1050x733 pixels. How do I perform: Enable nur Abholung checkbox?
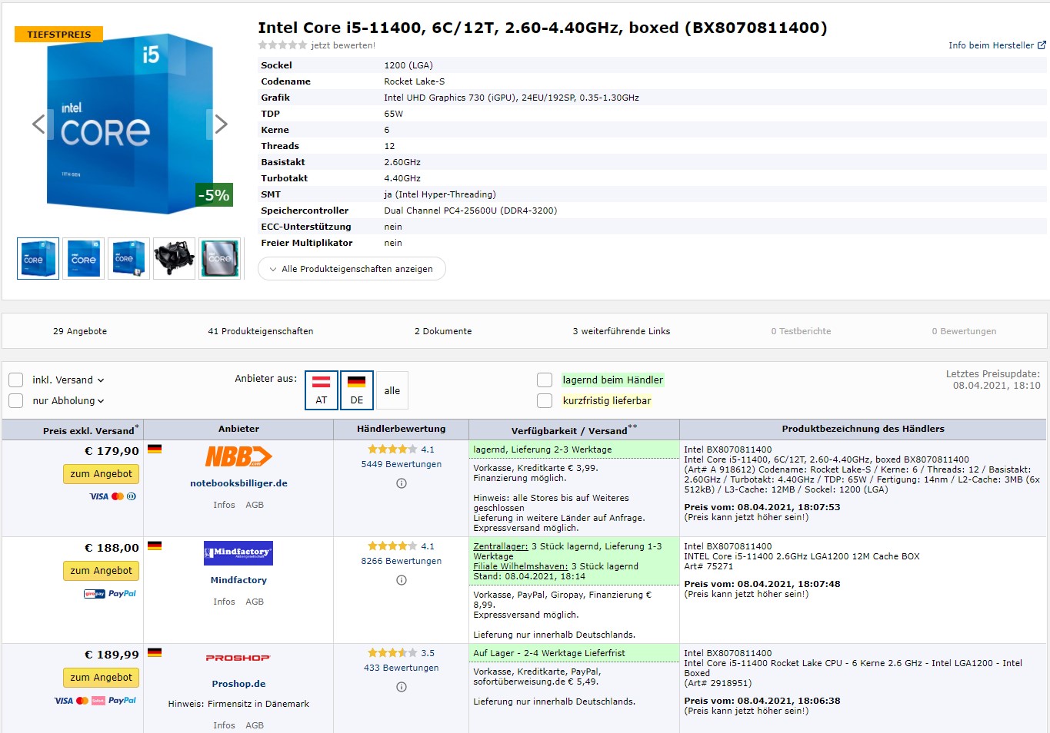coord(15,401)
